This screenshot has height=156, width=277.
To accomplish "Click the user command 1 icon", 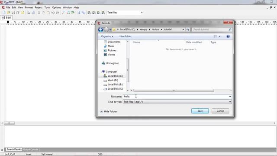I will 89,13.
